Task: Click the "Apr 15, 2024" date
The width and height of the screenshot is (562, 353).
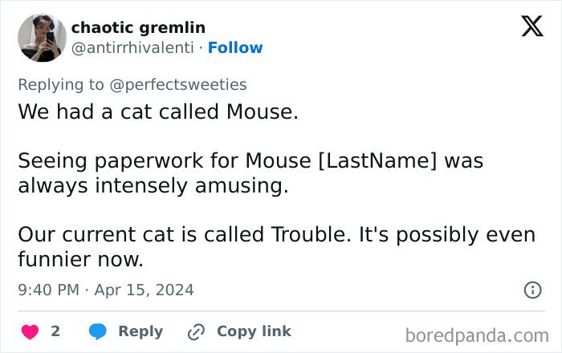Action: pos(144,290)
